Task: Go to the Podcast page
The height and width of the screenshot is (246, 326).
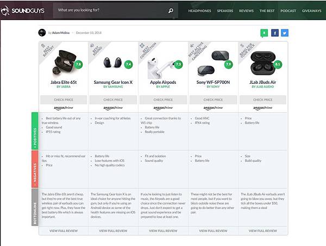Action: click(288, 11)
